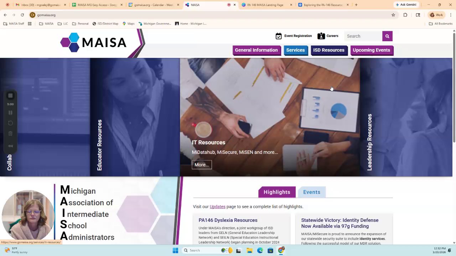Viewport: 456px width, 256px height.
Task: Open the Upcoming Events menu
Action: point(371,50)
